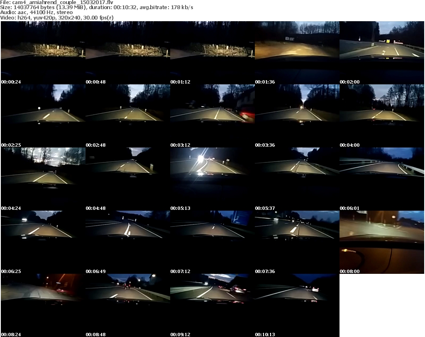This screenshot has width=425, height=337.
Task: Select the thumbnail frame at 00:07:12
Action: (212, 242)
